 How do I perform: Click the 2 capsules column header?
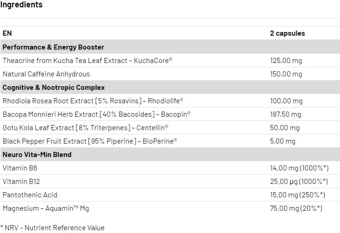click(x=287, y=33)
